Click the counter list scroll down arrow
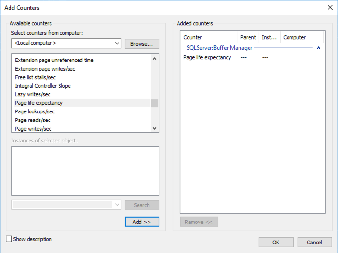Screen dimensions: 338x253 154,128
